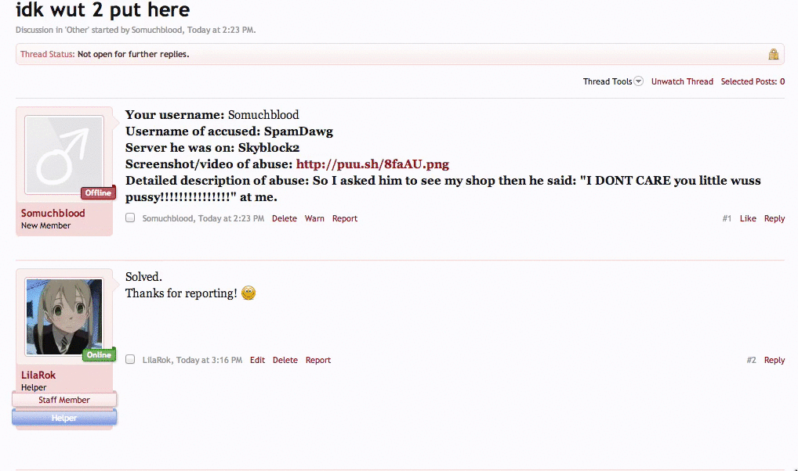Report post #1 by Somuchblood
The width and height of the screenshot is (798, 471).
345,218
